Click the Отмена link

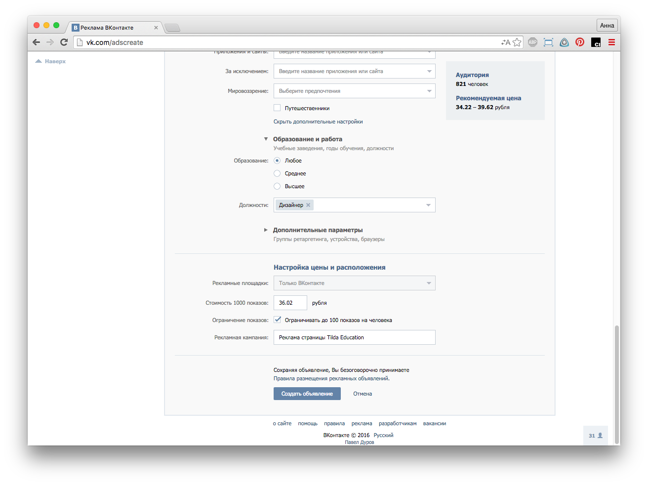coord(362,394)
